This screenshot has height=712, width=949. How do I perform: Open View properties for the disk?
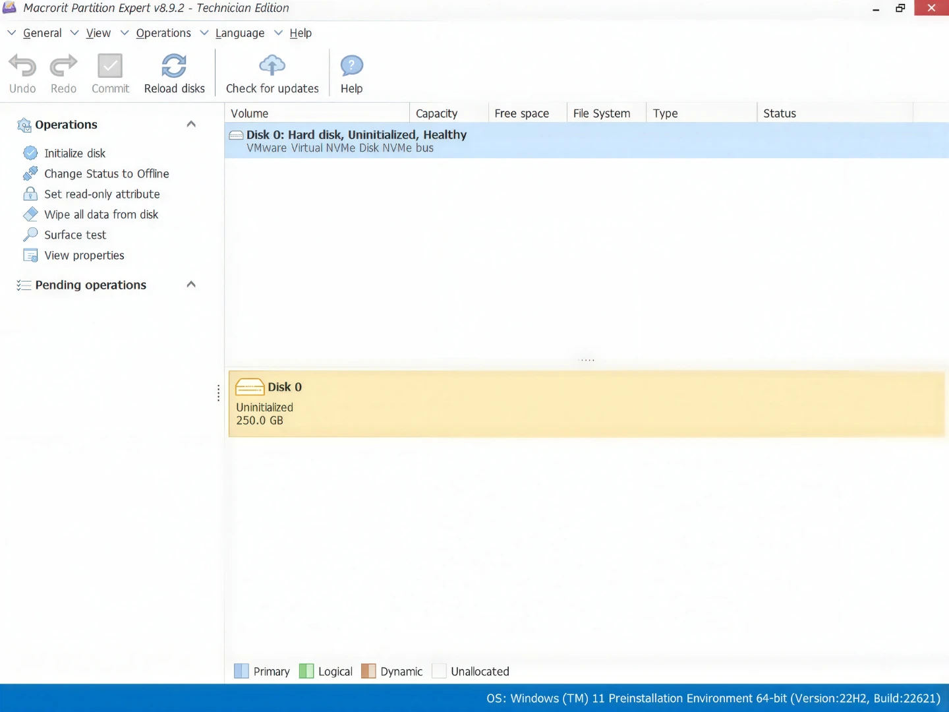click(x=84, y=255)
